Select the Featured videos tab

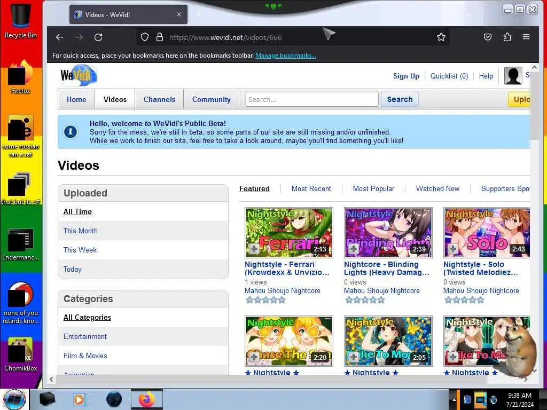(x=254, y=188)
